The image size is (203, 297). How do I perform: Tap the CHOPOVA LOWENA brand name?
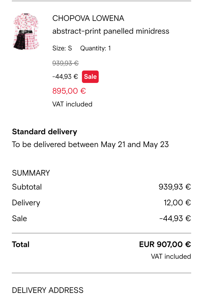[88, 19]
